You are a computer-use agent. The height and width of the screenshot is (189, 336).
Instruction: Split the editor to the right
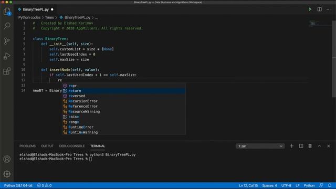click(319, 9)
